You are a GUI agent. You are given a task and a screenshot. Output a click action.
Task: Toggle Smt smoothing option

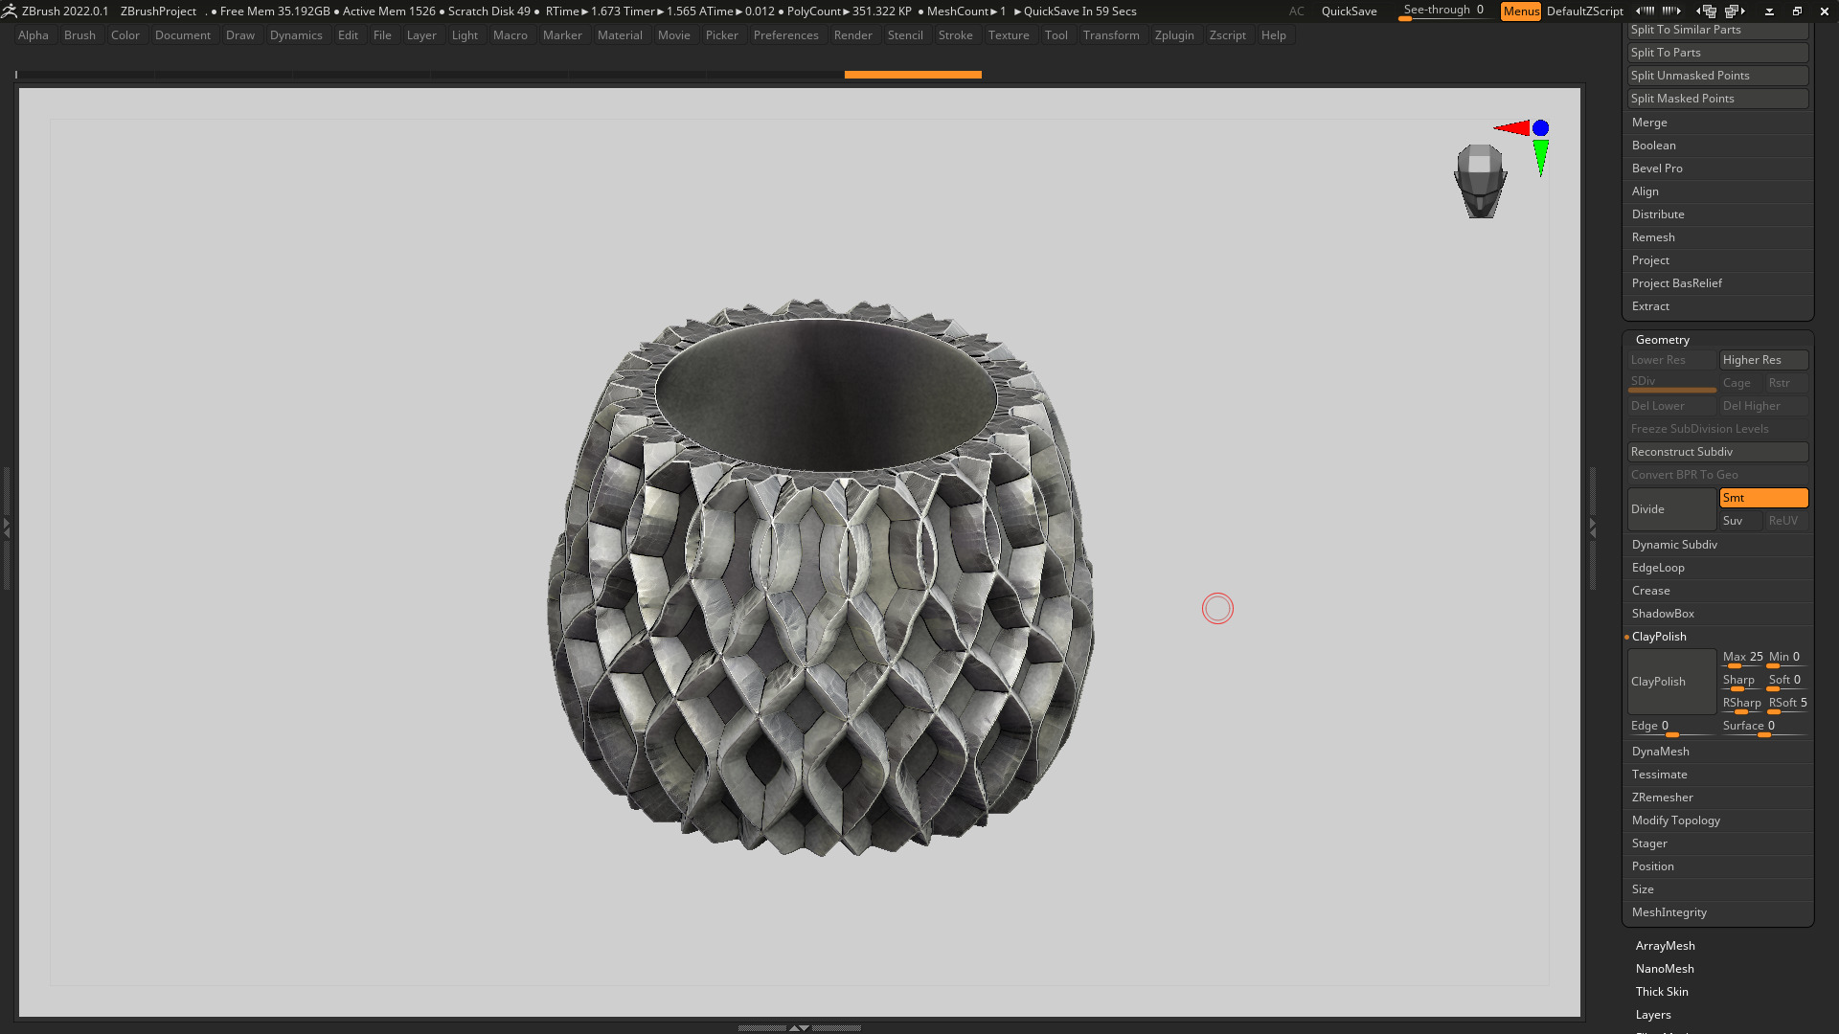click(1763, 498)
